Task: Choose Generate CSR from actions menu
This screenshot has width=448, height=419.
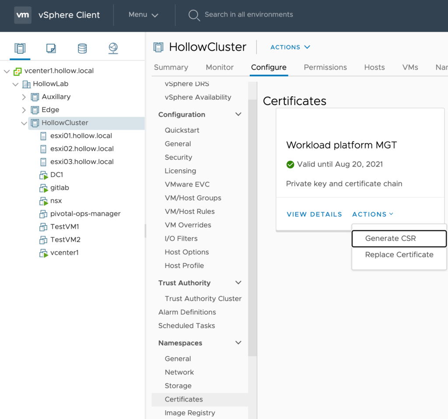Action: click(x=390, y=238)
